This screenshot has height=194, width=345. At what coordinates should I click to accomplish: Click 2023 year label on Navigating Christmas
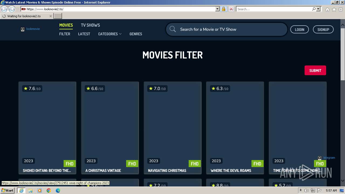pyautogui.click(x=154, y=161)
